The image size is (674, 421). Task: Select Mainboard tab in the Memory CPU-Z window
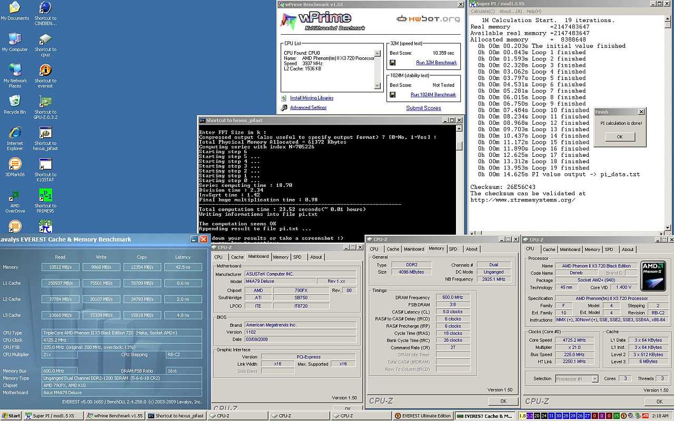(x=414, y=249)
